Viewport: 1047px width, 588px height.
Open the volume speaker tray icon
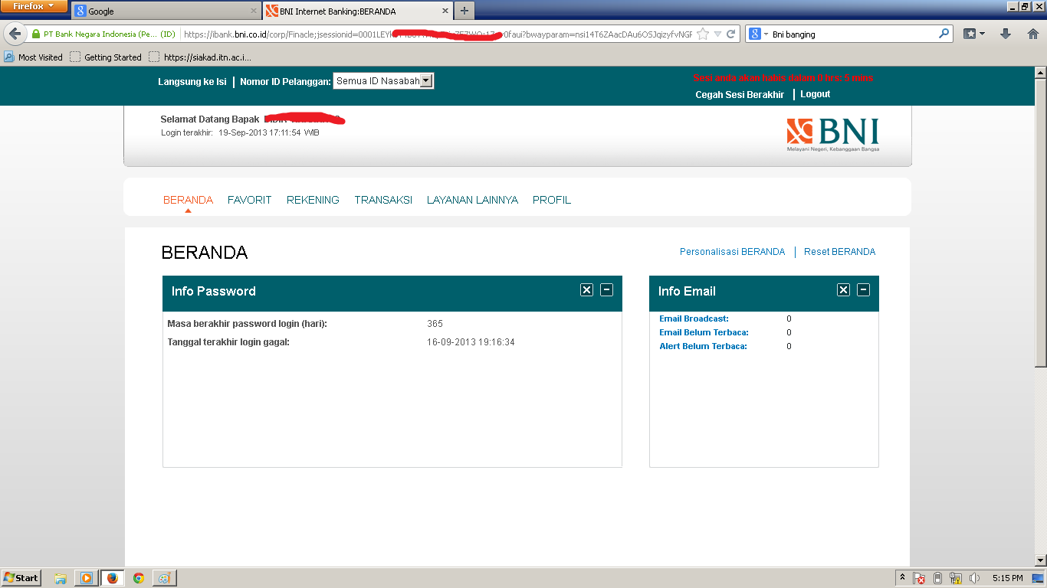tap(975, 578)
